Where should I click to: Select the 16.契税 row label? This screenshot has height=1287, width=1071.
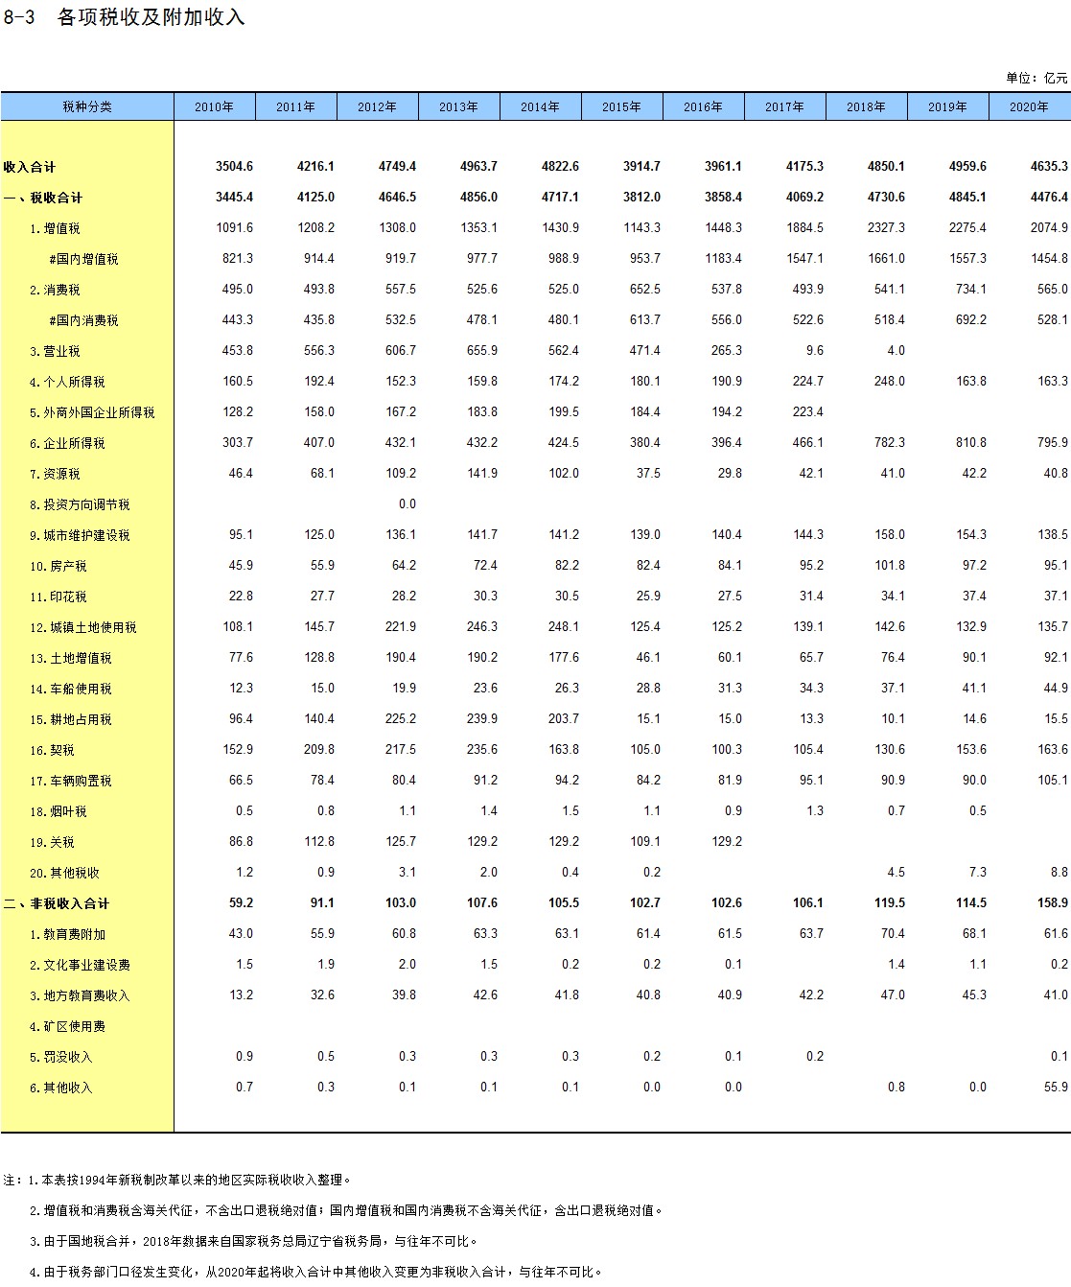52,750
